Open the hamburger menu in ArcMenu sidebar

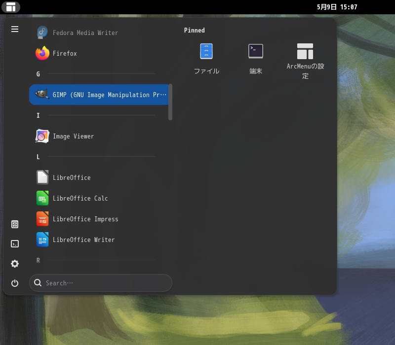[15, 29]
